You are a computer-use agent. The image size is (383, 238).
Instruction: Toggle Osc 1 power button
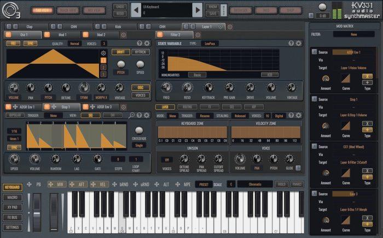coord(8,35)
